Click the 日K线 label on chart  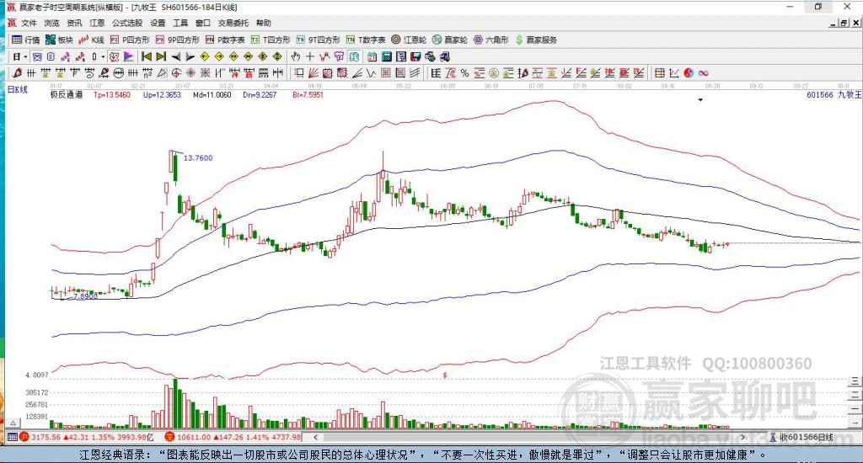[18, 89]
